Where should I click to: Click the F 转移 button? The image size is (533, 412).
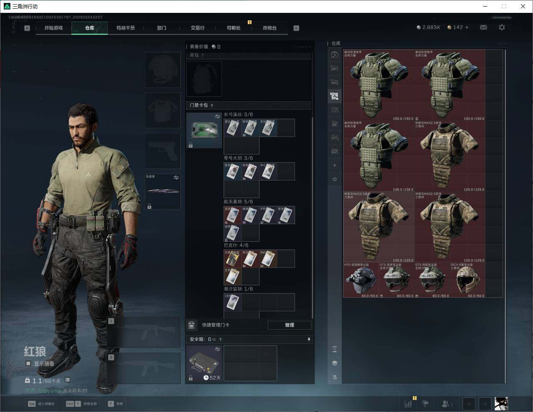[x=116, y=404]
